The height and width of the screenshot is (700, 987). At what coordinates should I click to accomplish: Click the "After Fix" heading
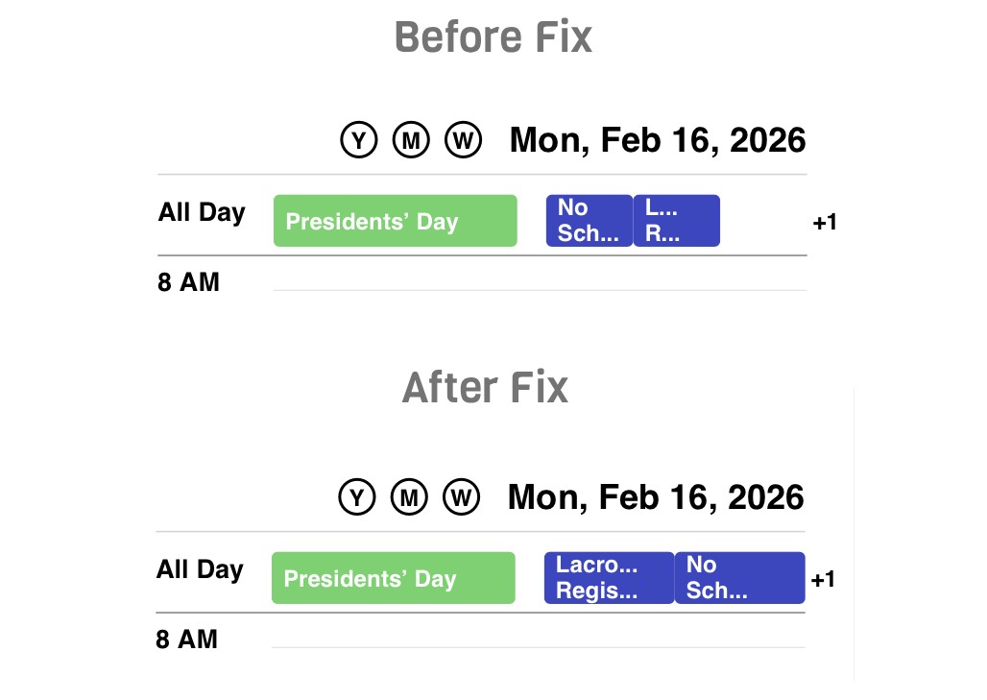[484, 386]
